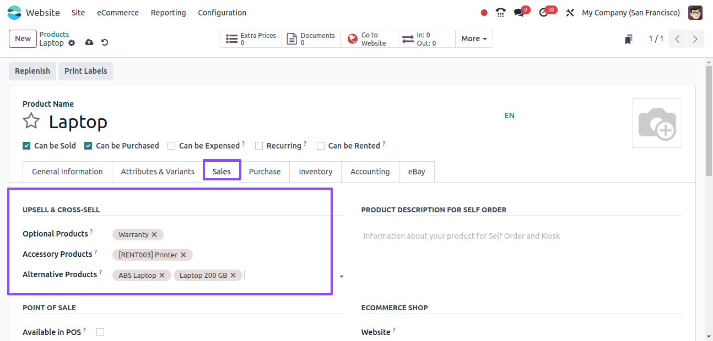The width and height of the screenshot is (713, 341).
Task: Open the Site menu
Action: pos(78,13)
